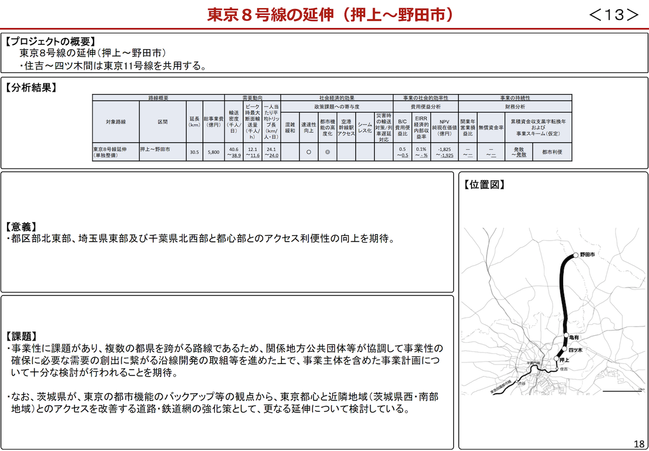649x451 pixels.
Task: Click the paragraph starting なお、茨城県が
Action: 222,403
